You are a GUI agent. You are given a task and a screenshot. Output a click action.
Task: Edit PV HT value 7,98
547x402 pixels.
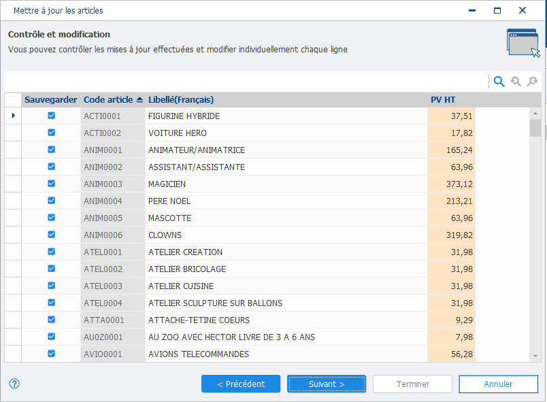point(452,337)
